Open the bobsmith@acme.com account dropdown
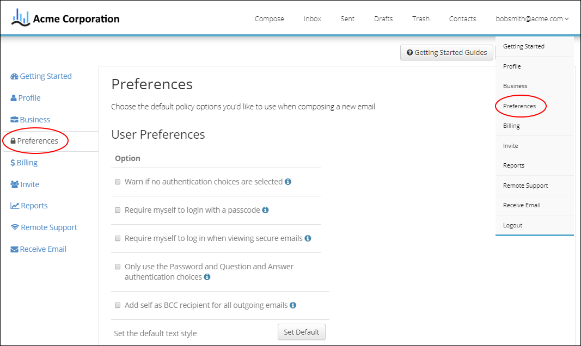Screen dimensions: 581x346 point(532,18)
